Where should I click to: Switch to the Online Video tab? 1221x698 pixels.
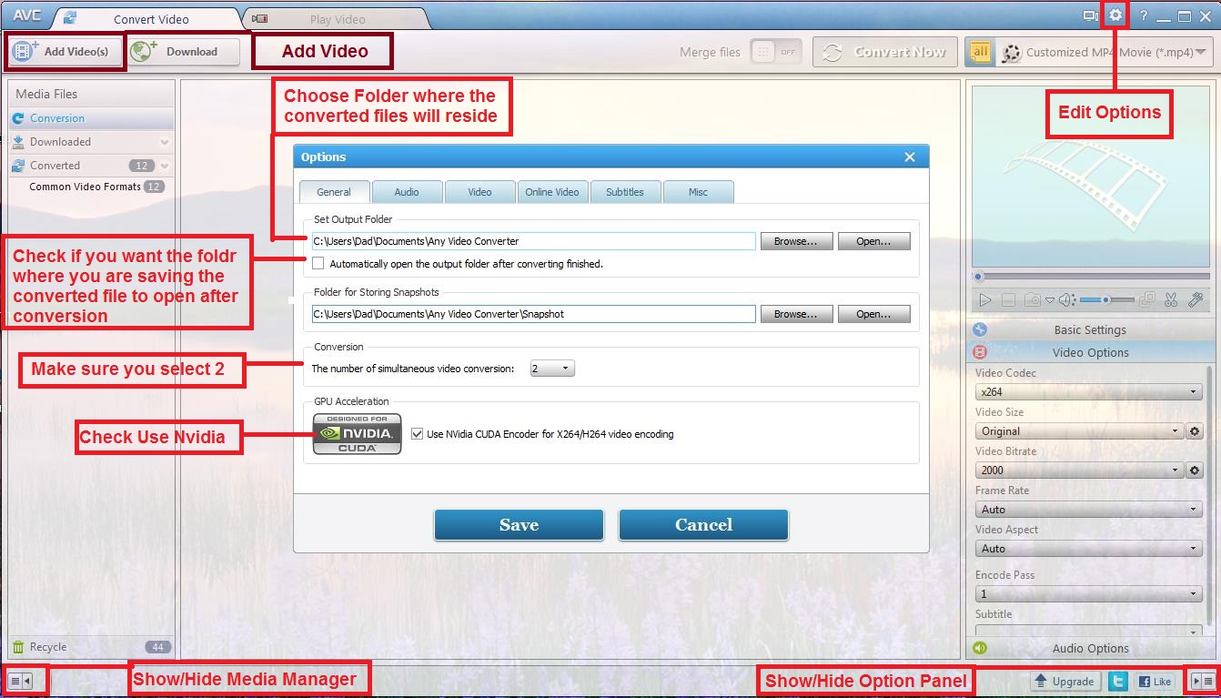point(552,192)
